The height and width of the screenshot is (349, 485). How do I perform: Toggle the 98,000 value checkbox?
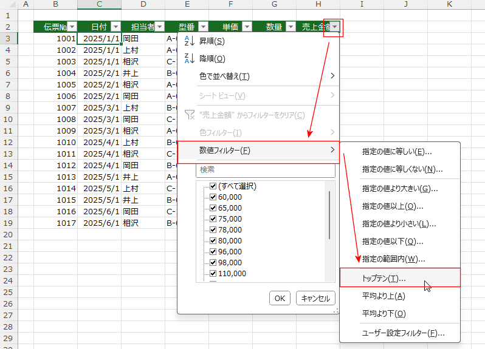coord(213,262)
